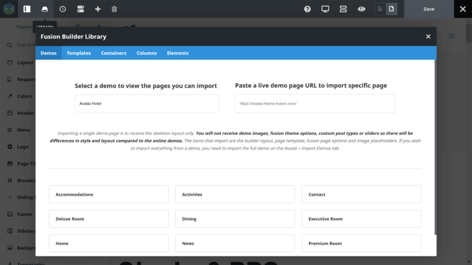Save the page with Save button
This screenshot has width=472, height=265.
click(x=429, y=9)
